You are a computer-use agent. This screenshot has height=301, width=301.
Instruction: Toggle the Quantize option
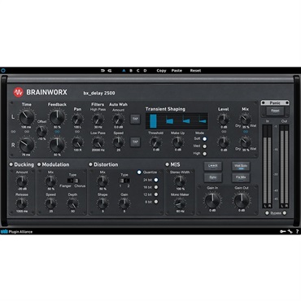click(139, 172)
